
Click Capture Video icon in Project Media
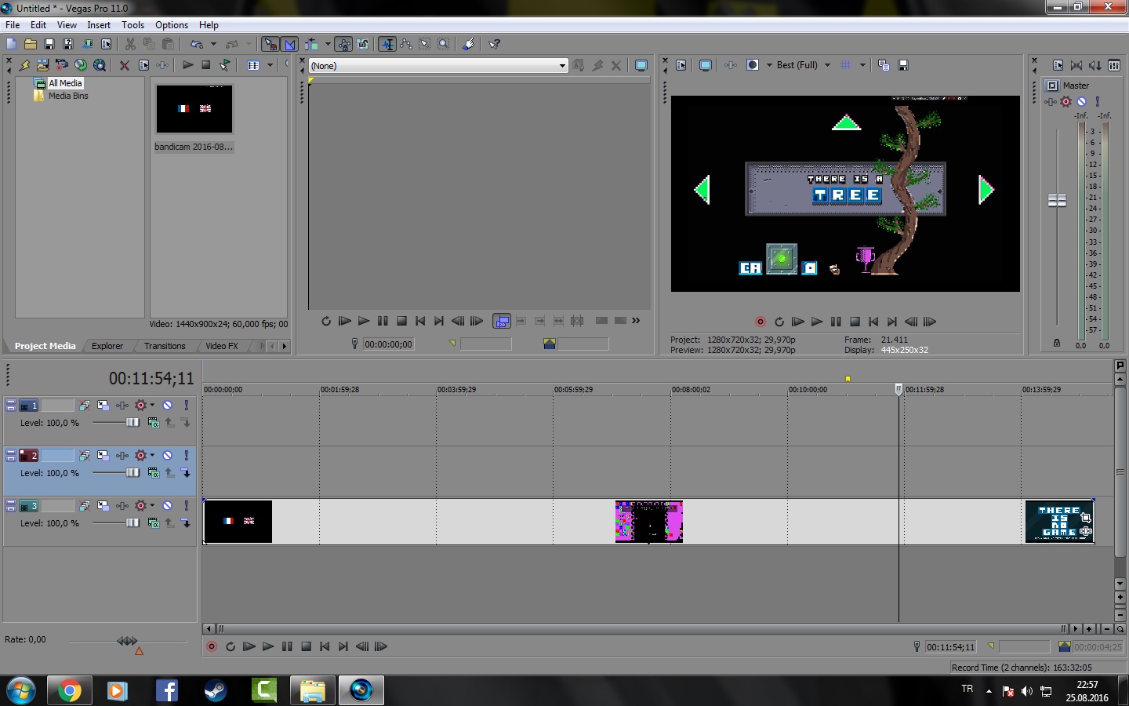point(62,65)
